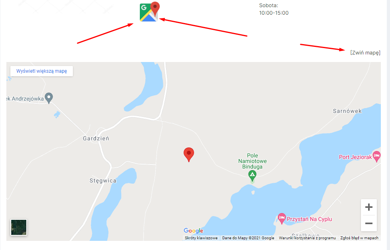The image size is (390, 250).
Task: Click the Przystań Na Cyplu hotel icon
Action: (x=282, y=219)
